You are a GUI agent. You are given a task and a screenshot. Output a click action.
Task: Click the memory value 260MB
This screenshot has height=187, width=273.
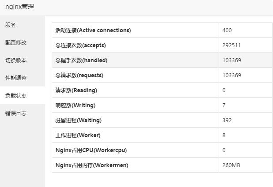click(x=231, y=165)
